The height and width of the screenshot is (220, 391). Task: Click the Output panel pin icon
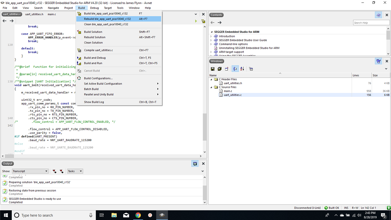click(195, 164)
